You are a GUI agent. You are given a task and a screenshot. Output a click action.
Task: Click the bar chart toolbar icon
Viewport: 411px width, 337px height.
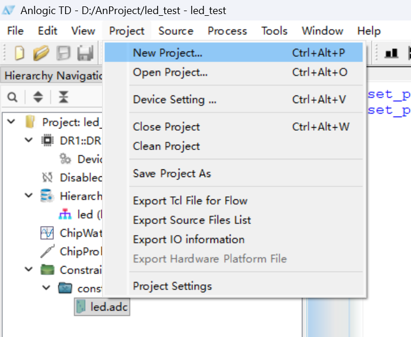[x=391, y=53]
